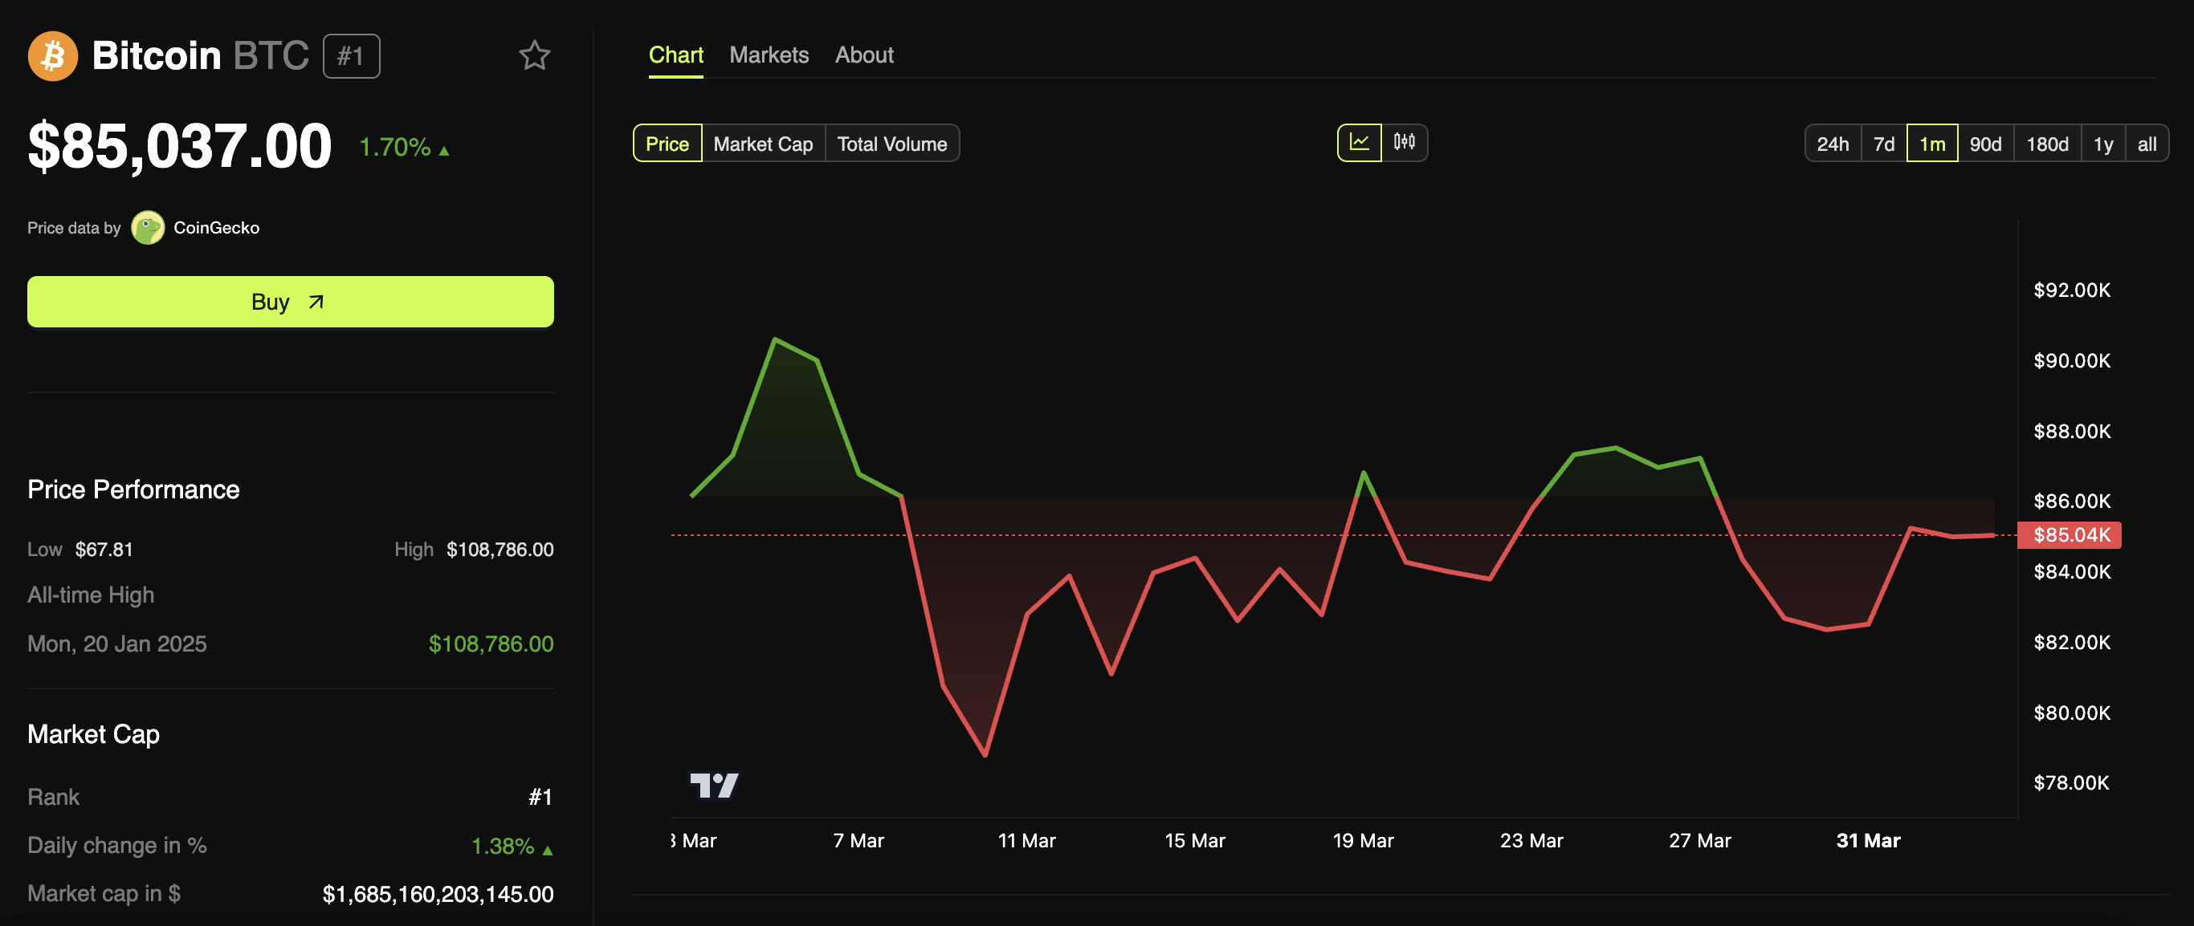Screen dimensions: 2194x926
Task: Open the About tab
Action: (x=863, y=55)
